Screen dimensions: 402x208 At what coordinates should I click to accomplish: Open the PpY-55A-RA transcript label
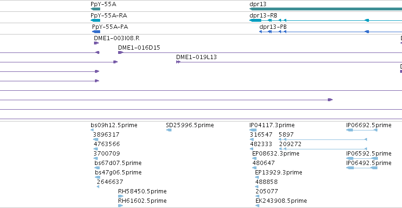coord(109,16)
